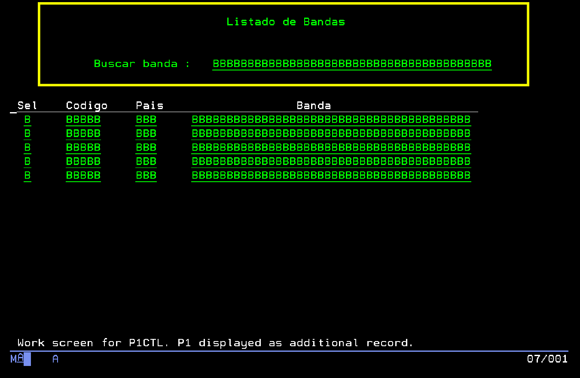Click the Buscar banda label
This screenshot has width=580, height=378.
tap(142, 64)
